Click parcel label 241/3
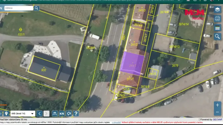Viewport: 223px width, 125px height. [142, 10]
